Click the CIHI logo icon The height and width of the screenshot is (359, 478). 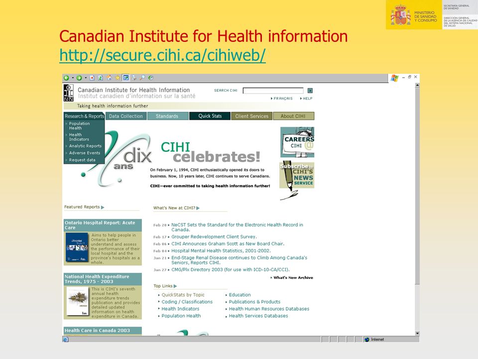[69, 93]
